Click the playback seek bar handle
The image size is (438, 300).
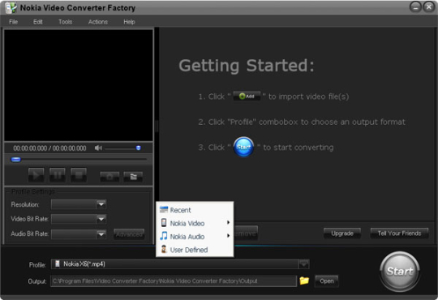[16, 160]
